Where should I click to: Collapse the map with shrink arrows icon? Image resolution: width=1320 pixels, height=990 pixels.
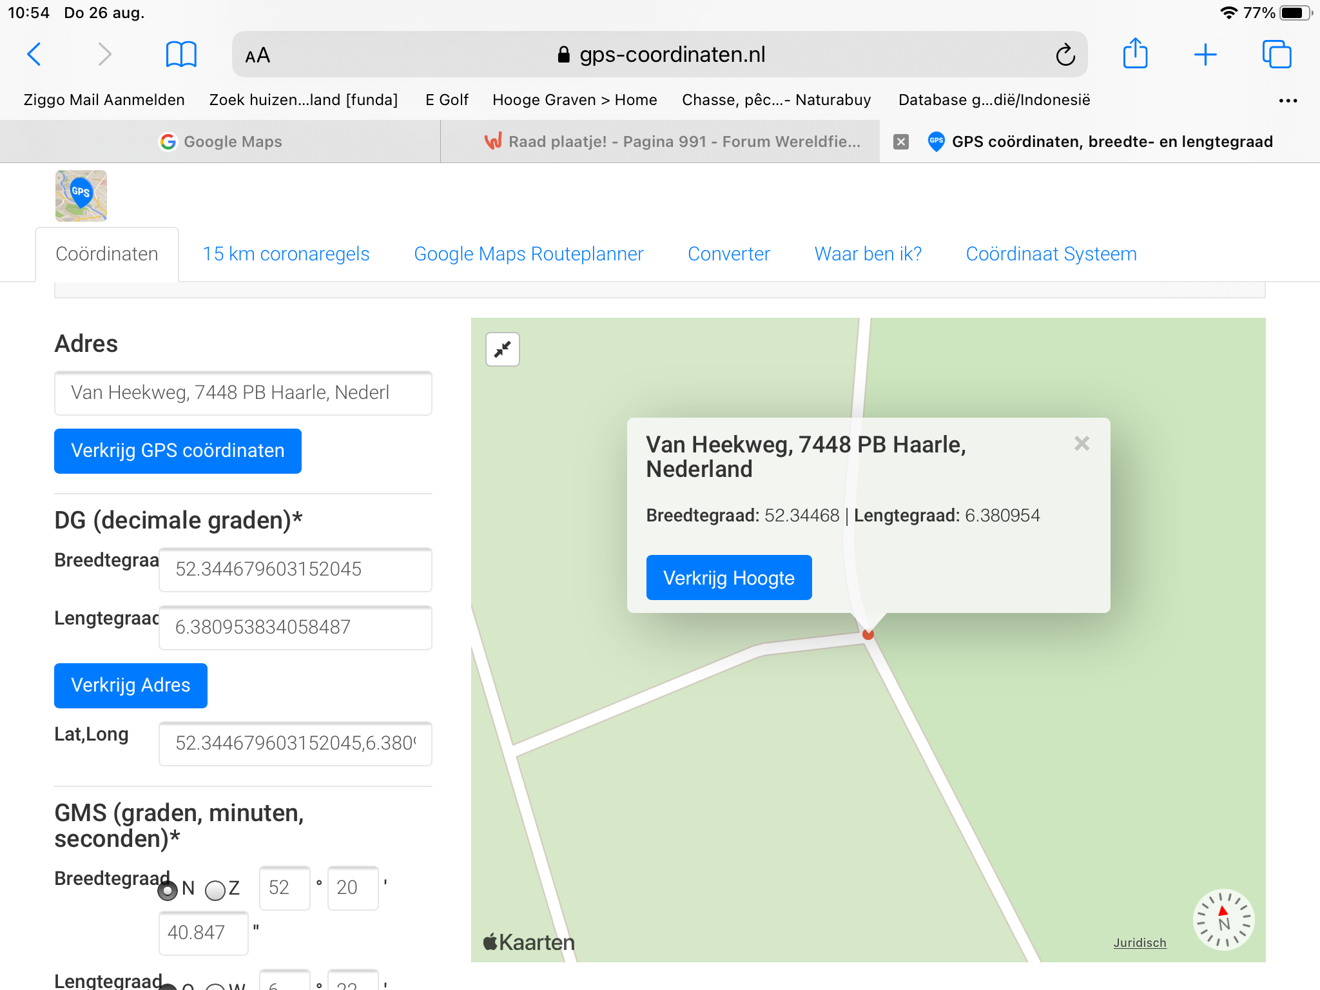click(x=503, y=349)
